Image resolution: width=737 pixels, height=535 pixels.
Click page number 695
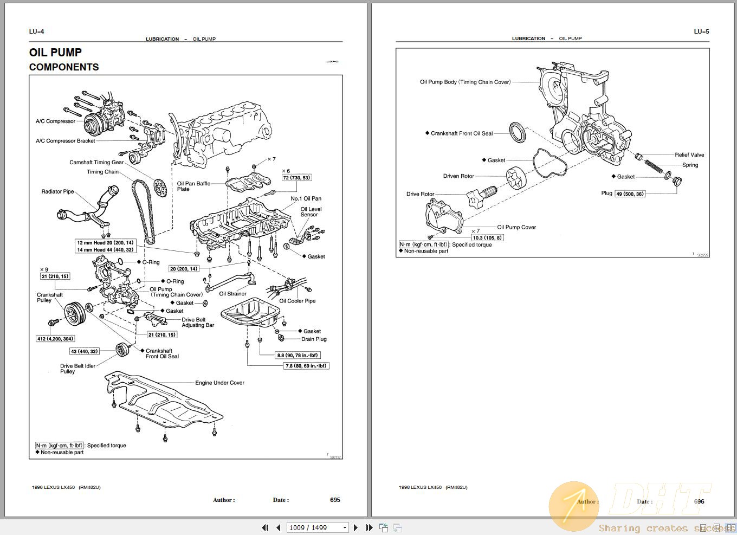pyautogui.click(x=335, y=500)
